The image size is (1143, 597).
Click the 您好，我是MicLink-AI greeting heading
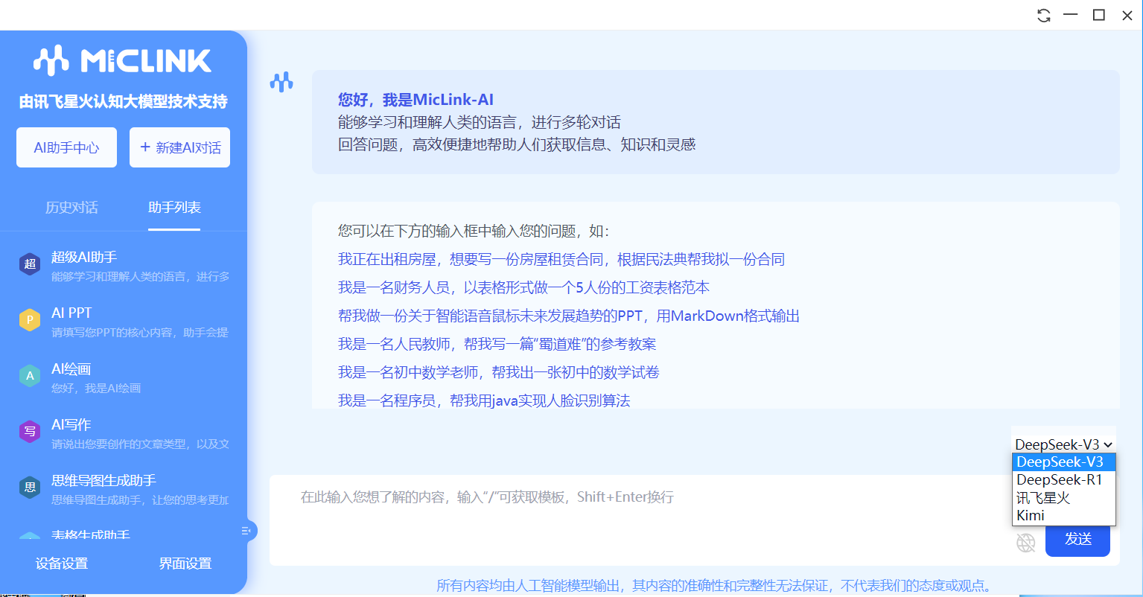tap(416, 100)
